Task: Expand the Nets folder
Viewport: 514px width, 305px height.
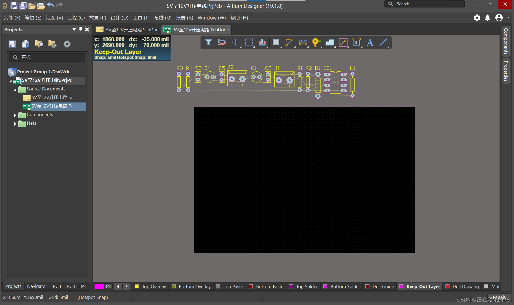Action: coord(15,124)
